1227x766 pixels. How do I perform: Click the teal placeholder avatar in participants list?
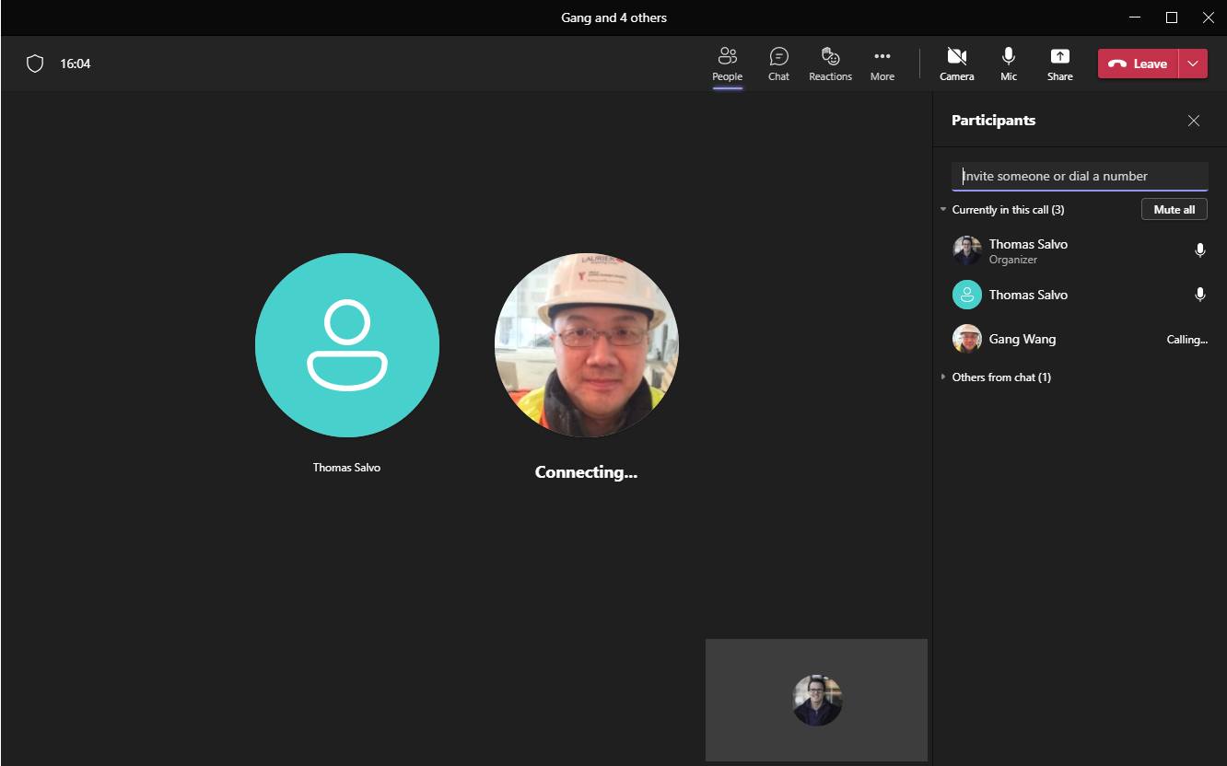(966, 295)
